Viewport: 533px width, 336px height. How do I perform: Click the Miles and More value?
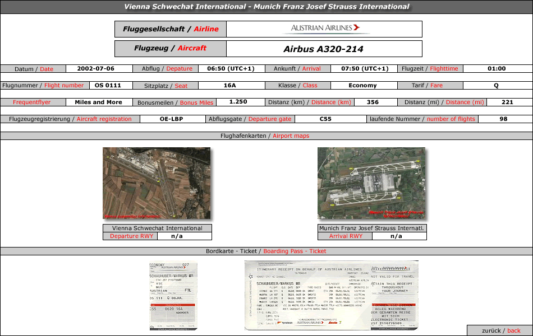coord(99,102)
